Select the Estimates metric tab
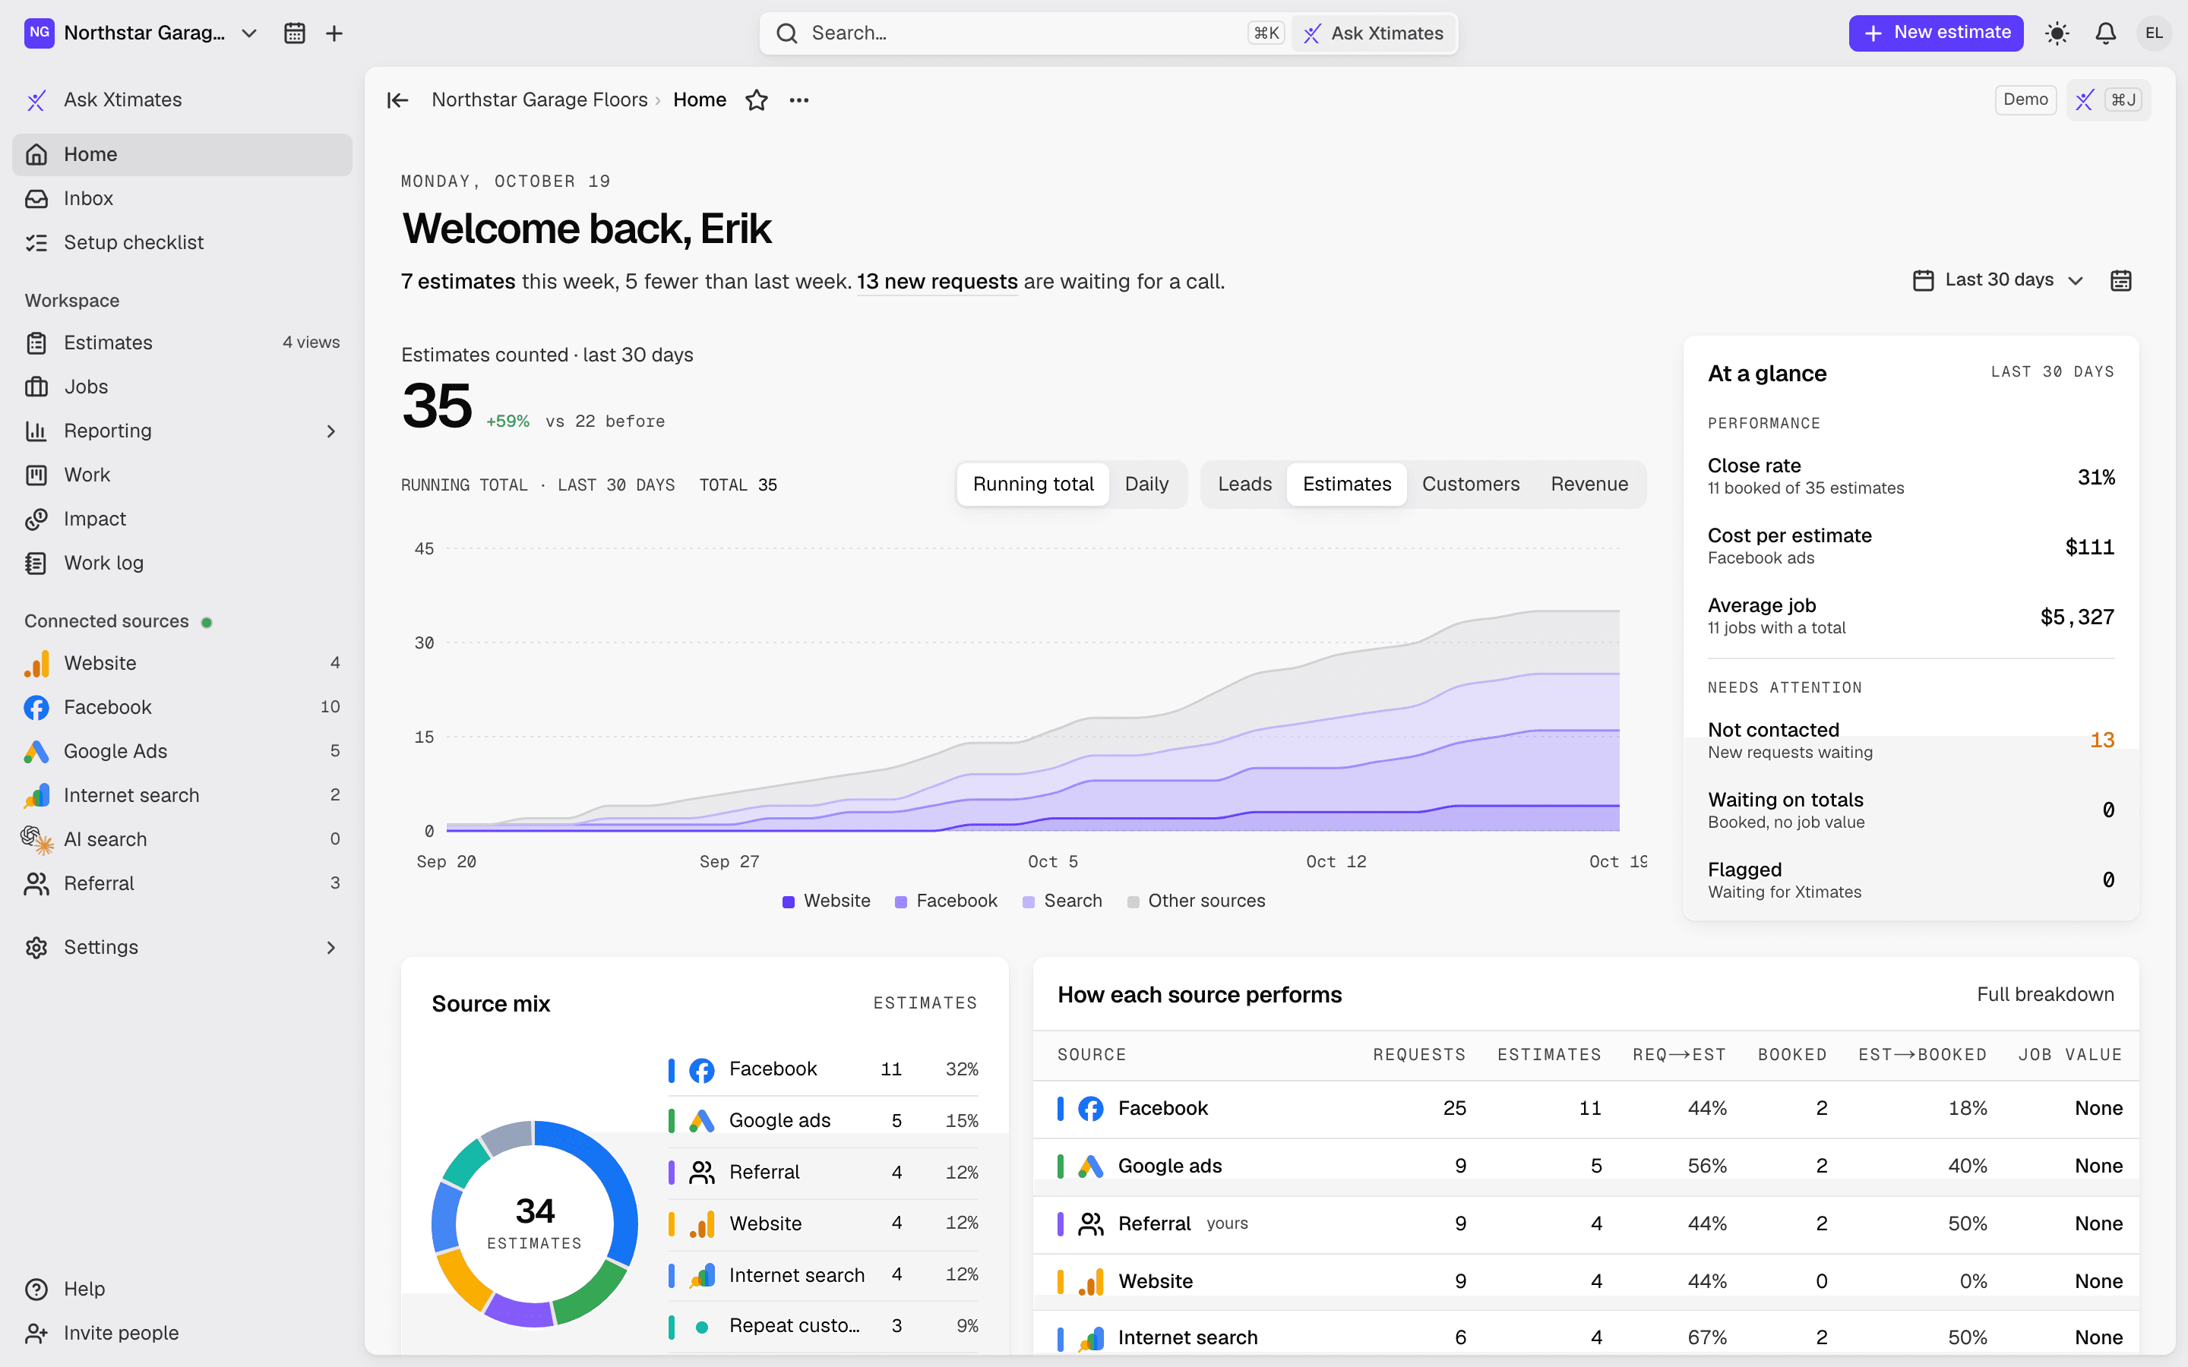This screenshot has width=2188, height=1367. [x=1346, y=484]
